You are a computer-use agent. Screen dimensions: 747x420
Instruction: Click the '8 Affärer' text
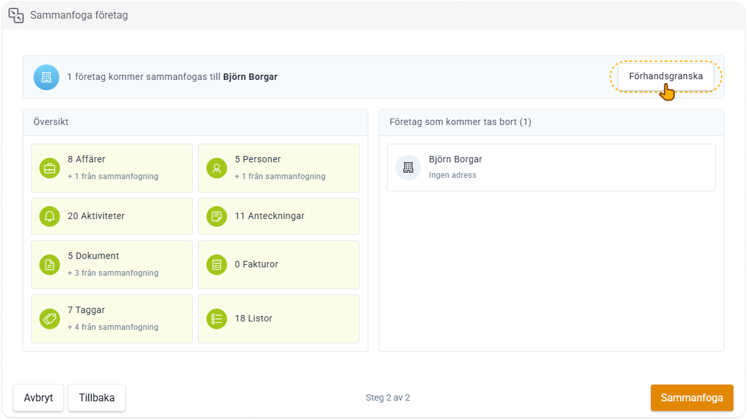[86, 159]
